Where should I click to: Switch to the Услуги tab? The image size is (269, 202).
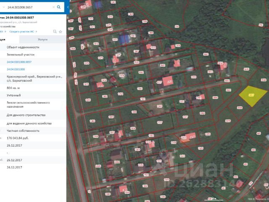point(42,39)
